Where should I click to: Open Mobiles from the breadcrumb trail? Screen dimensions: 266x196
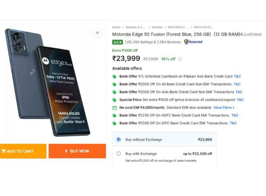click(x=157, y=27)
